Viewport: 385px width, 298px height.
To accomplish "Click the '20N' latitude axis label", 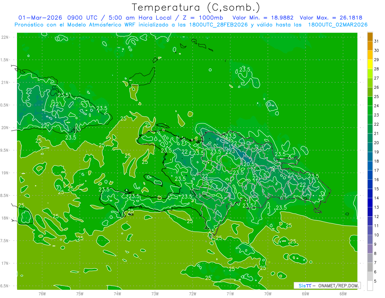I will click(x=5, y=128).
